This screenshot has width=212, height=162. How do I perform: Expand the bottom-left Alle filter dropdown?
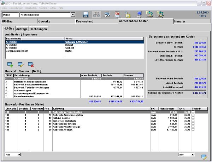[x=19, y=154]
